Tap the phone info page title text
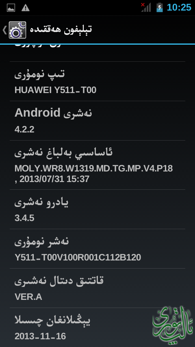This screenshot has height=347, width=195. pos(61,30)
